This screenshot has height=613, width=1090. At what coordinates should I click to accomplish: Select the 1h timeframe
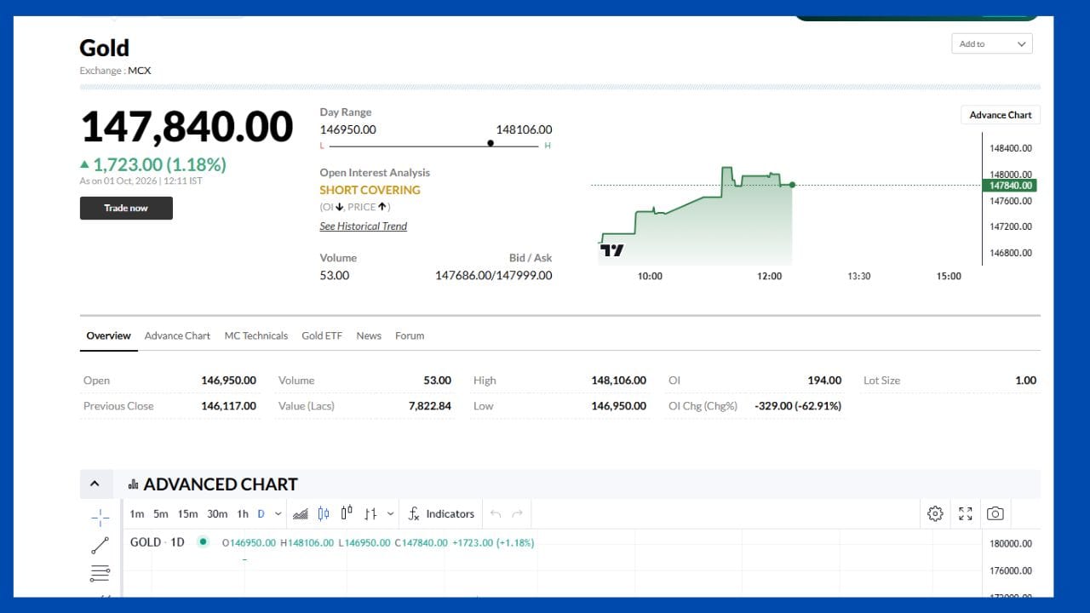(243, 513)
